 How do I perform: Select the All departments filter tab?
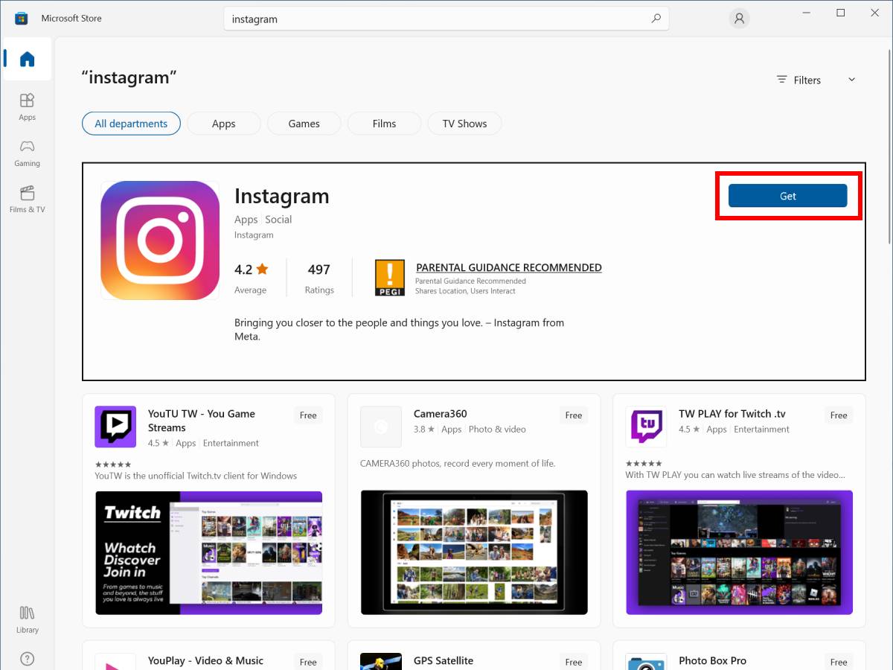coord(131,124)
